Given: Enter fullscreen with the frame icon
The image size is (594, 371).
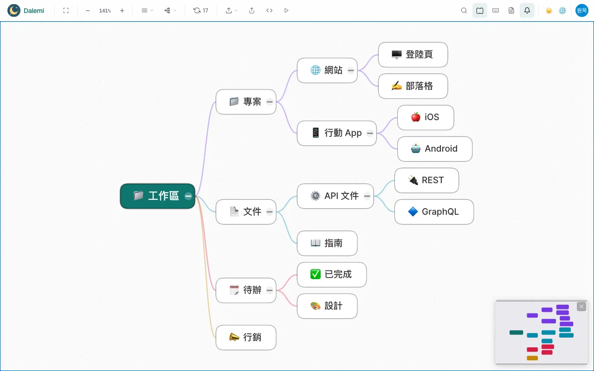Looking at the screenshot, I should pyautogui.click(x=66, y=10).
